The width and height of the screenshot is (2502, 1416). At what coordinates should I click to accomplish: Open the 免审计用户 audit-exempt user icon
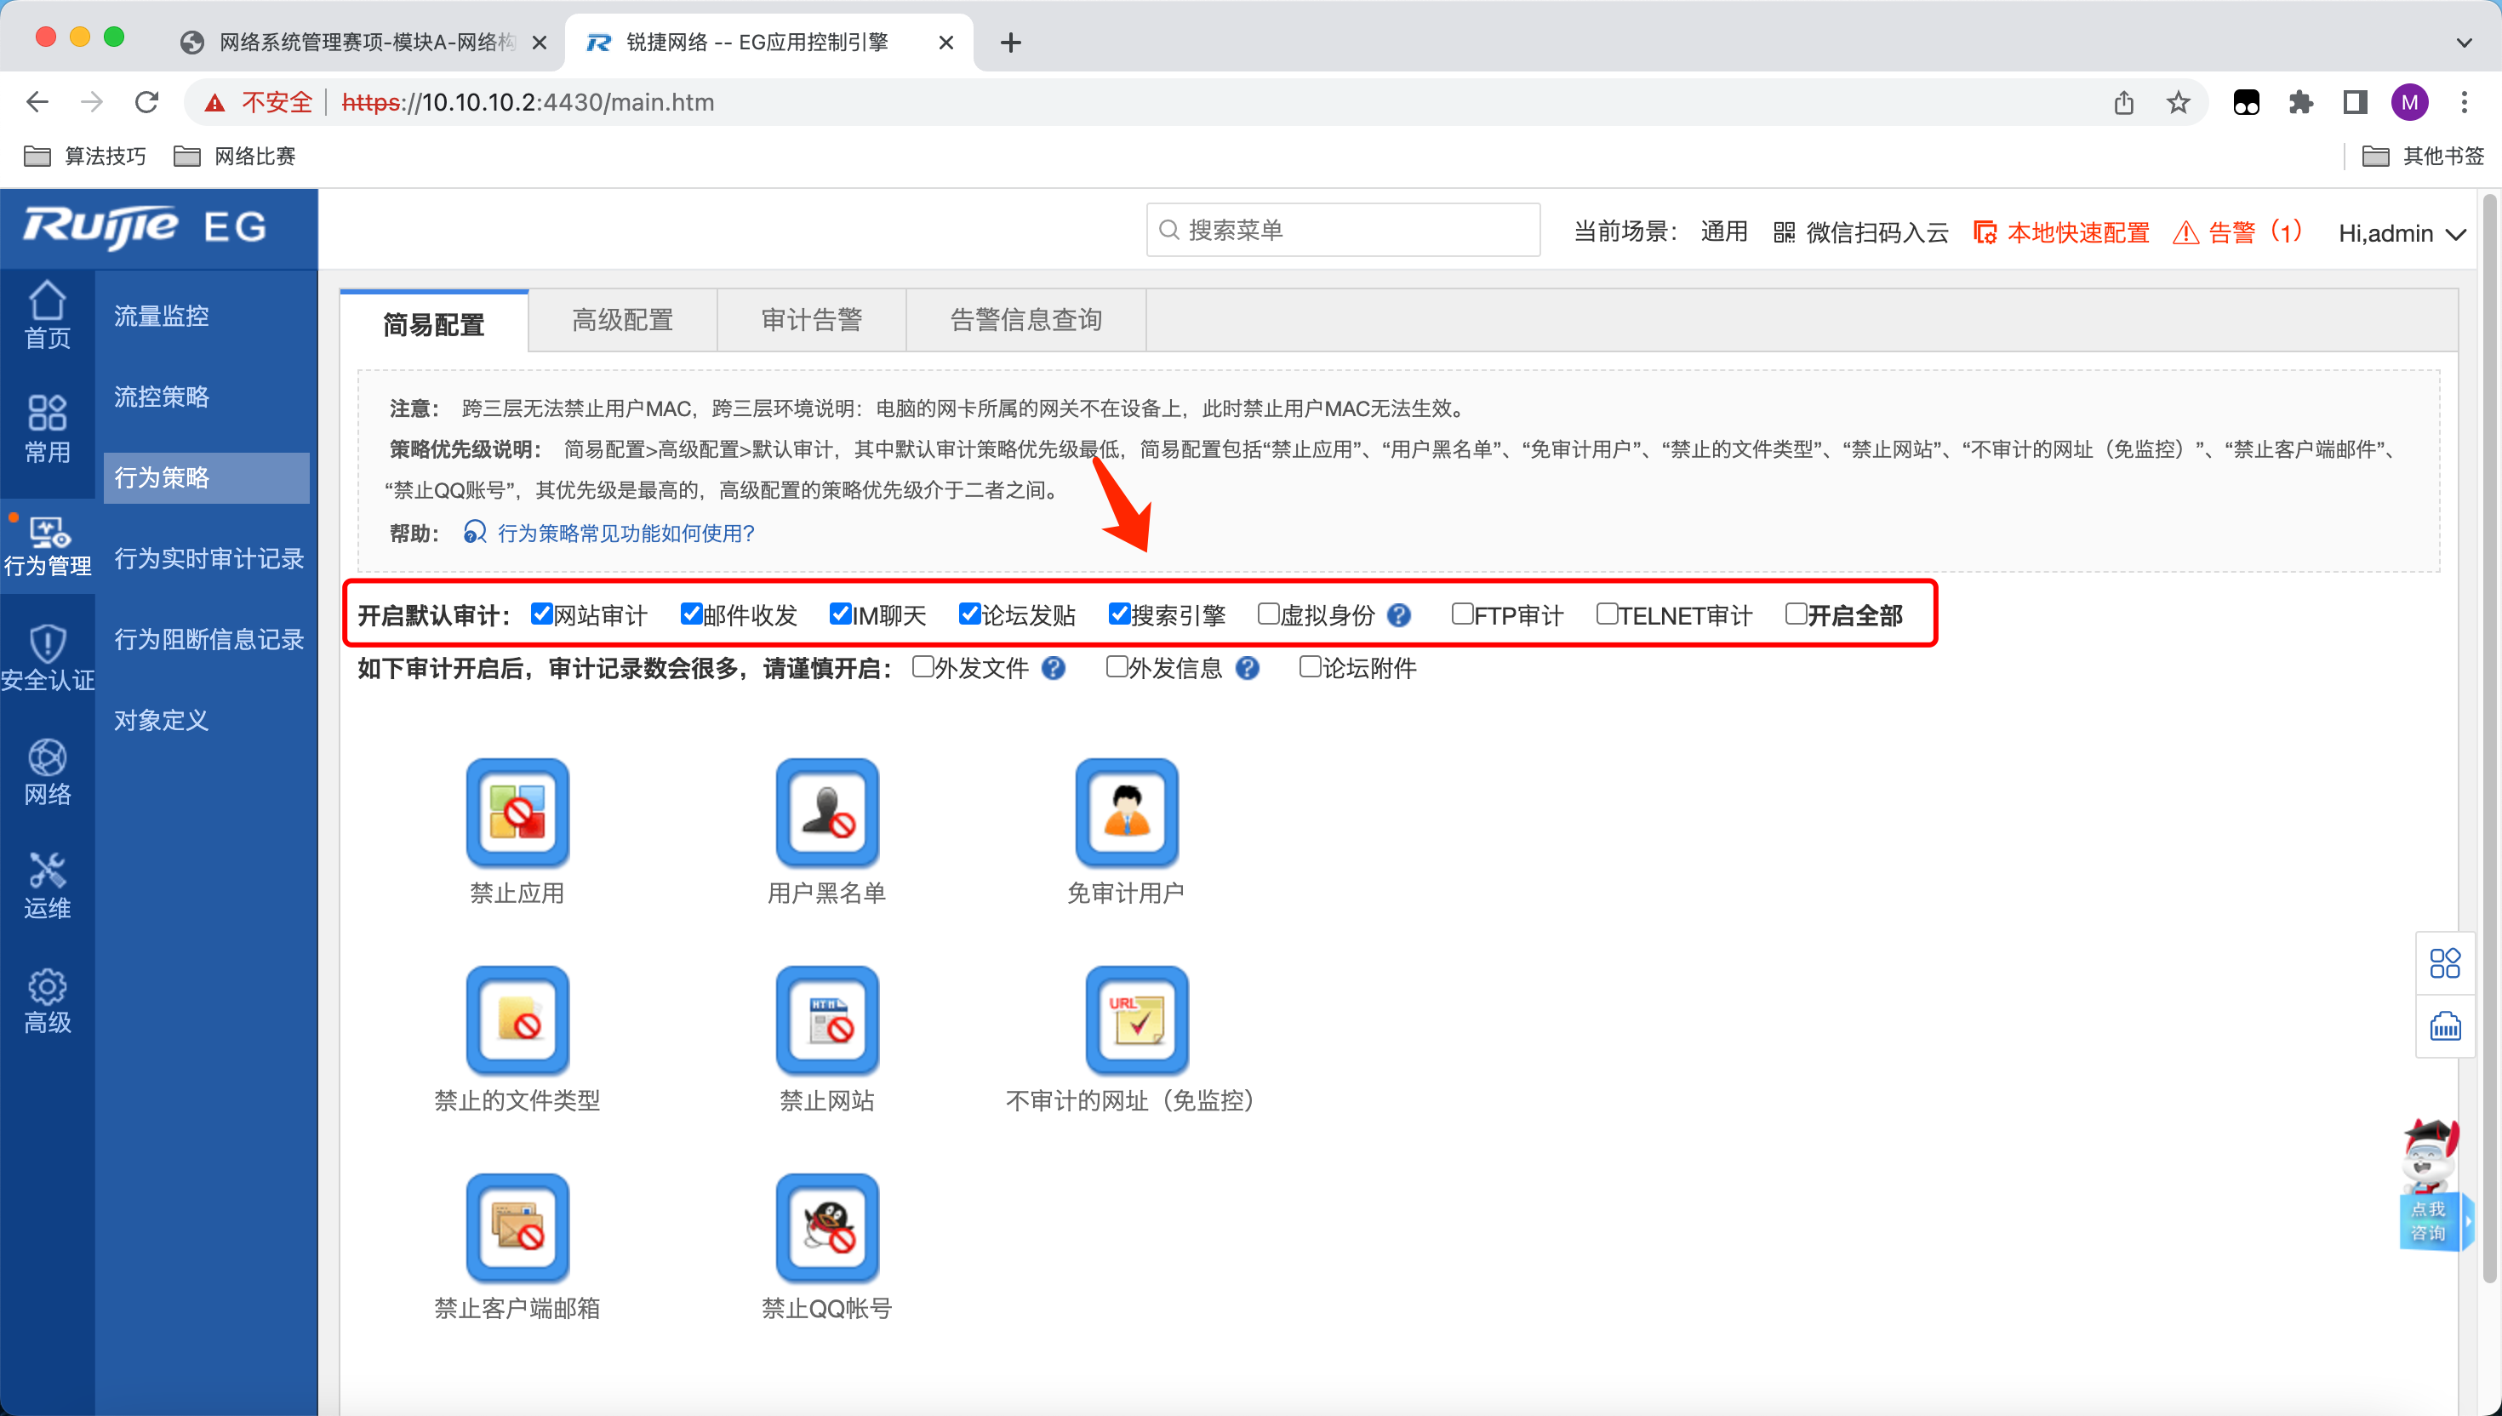[x=1126, y=812]
